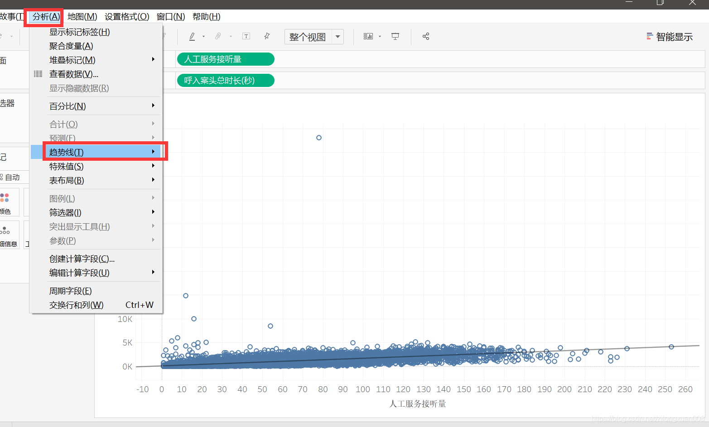
Task: Expand 百分比(N) submenu
Action: pyautogui.click(x=96, y=106)
